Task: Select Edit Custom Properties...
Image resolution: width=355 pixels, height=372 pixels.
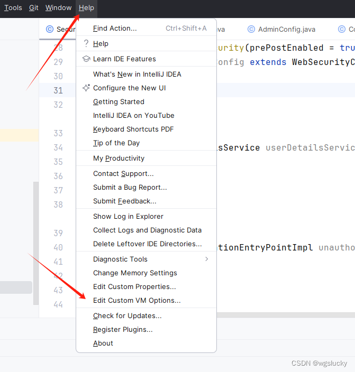Action: (146, 287)
